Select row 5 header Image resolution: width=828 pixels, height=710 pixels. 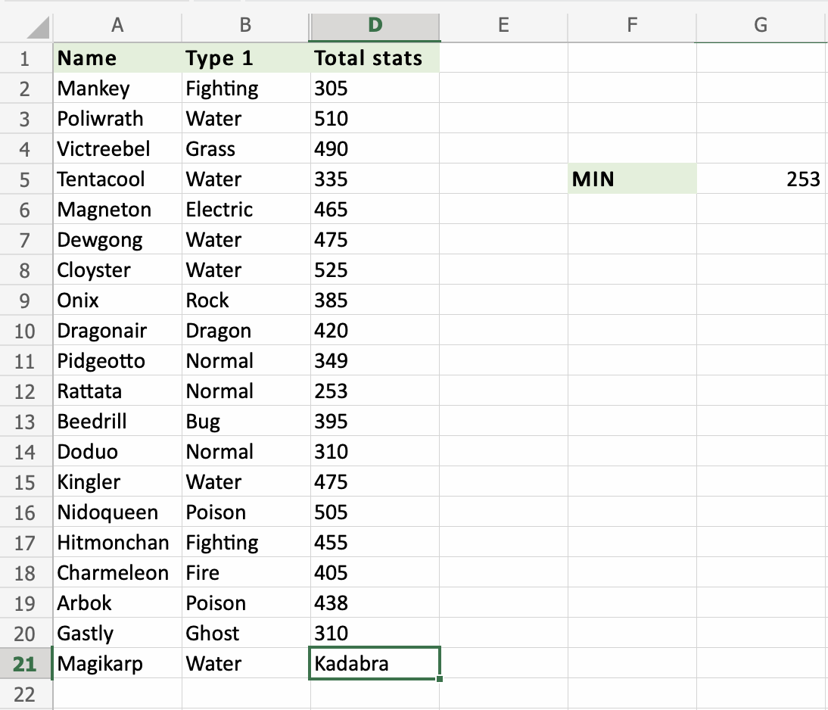(x=25, y=179)
